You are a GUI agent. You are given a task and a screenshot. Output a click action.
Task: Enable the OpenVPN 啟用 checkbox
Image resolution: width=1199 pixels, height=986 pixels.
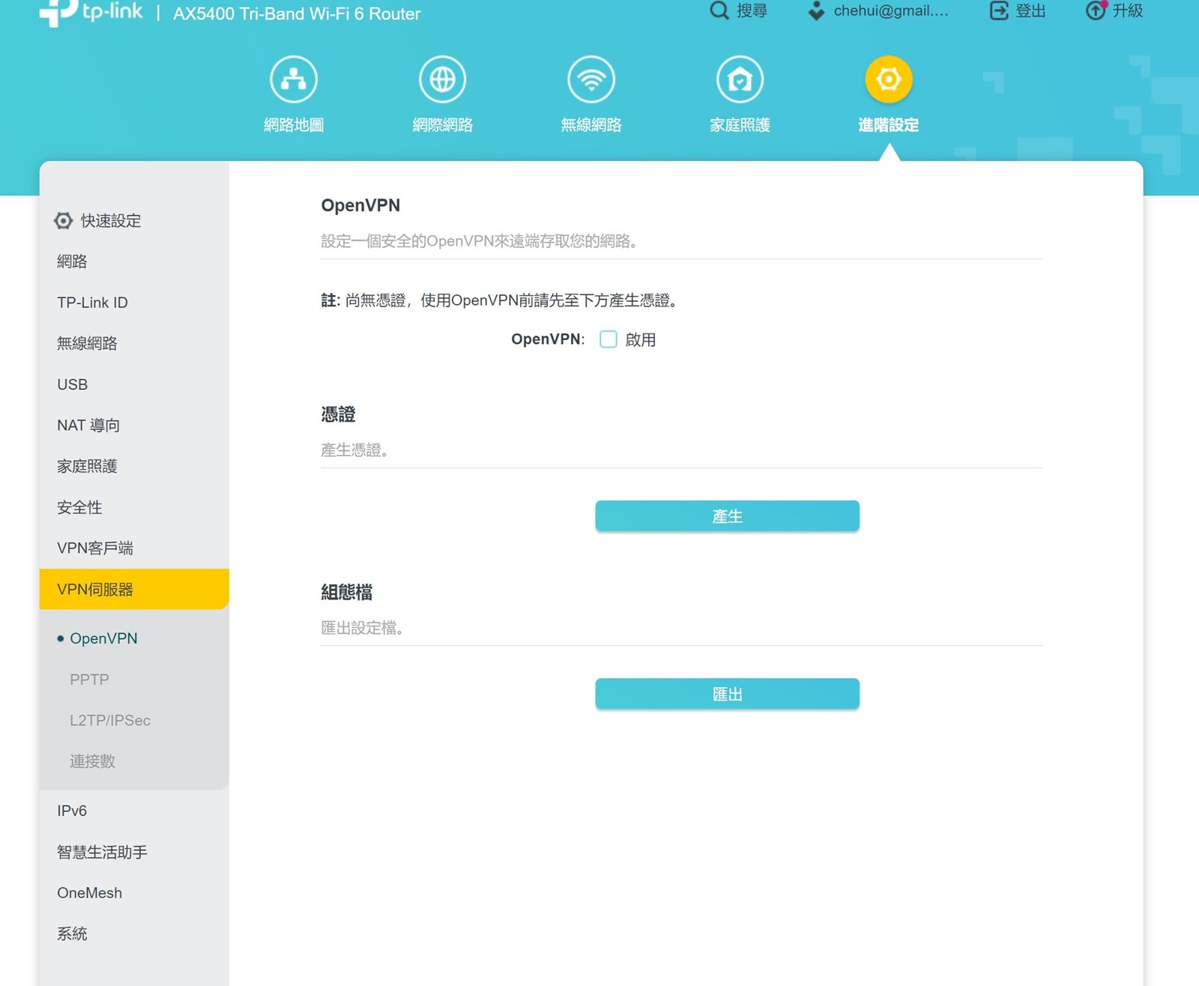[608, 339]
